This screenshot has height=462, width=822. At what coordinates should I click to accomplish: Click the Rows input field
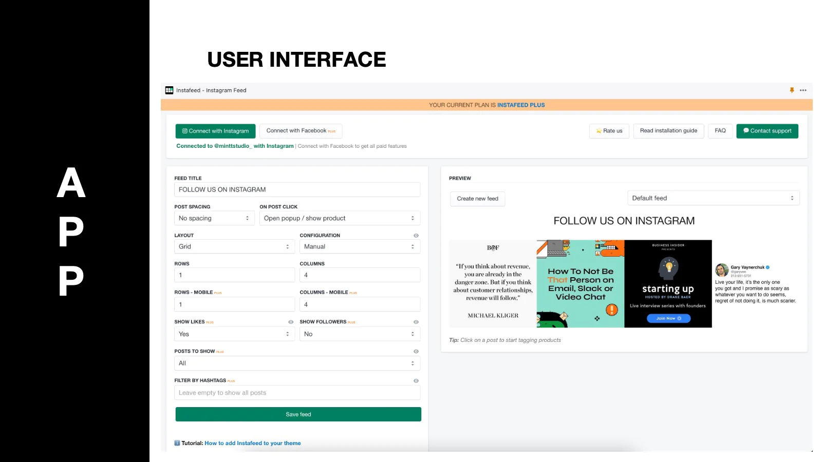234,275
